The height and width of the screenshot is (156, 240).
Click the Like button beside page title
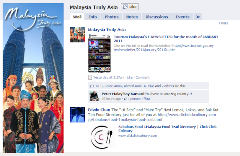pyautogui.click(x=130, y=7)
